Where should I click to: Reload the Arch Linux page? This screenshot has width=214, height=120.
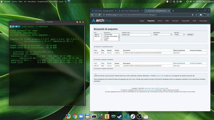tap(99, 15)
